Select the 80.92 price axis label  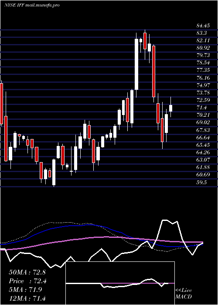click(203, 48)
